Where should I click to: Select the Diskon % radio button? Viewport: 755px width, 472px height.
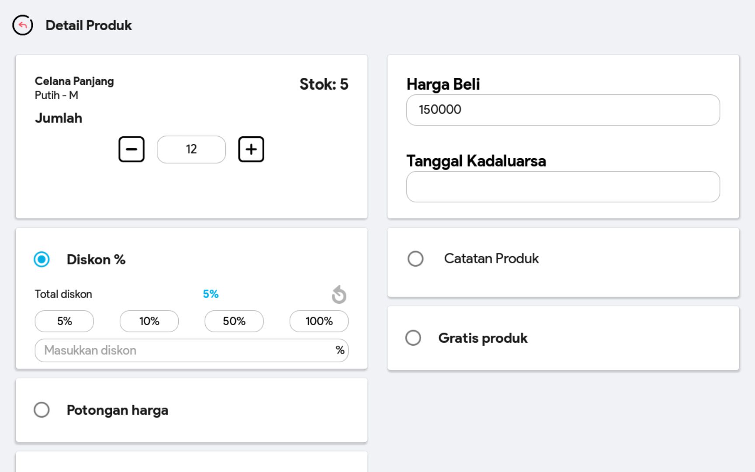click(42, 260)
